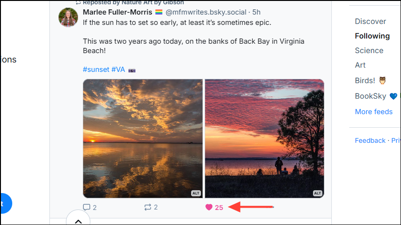Click the blue compose button at left edge

point(5,203)
